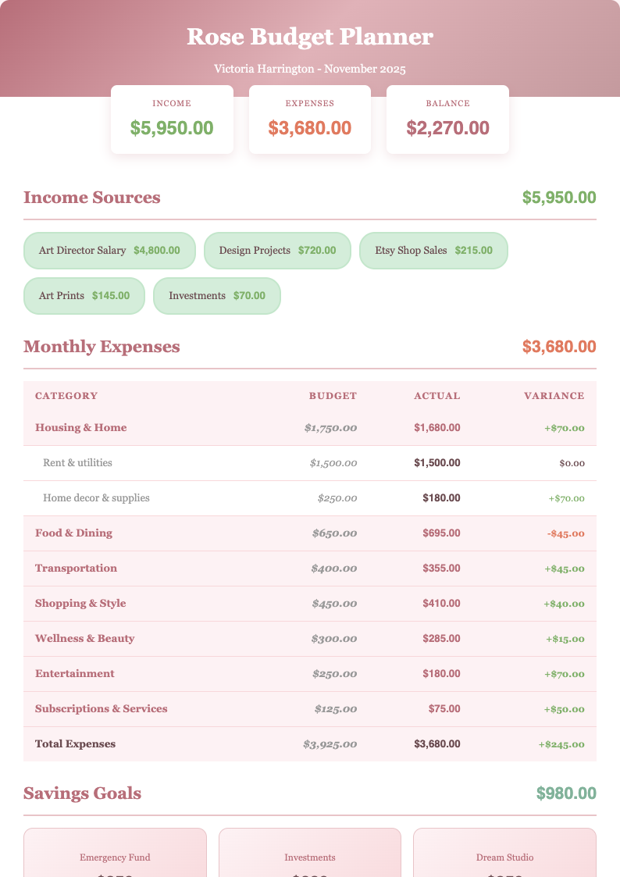Screen dimensions: 620x877
Task: Click the Entertainment variance +$70.00
Action: [565, 675]
